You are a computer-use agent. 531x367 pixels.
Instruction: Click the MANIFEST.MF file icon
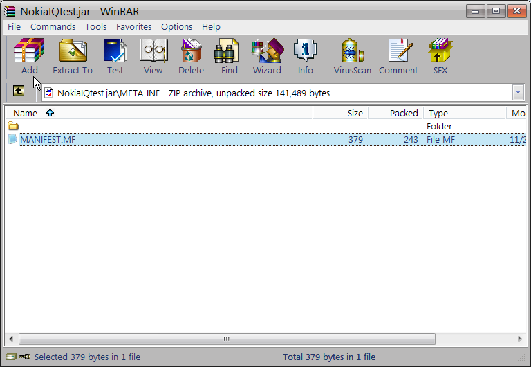coord(13,139)
